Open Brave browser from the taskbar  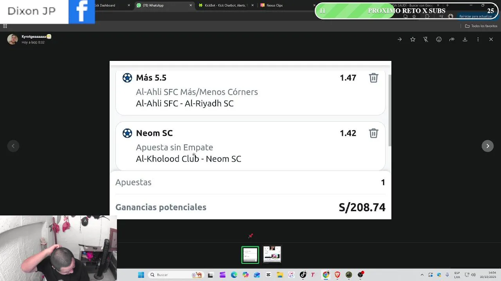point(337,275)
